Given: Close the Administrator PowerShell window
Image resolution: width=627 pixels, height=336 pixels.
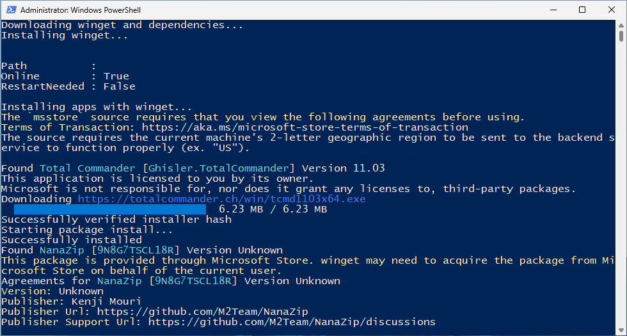Looking at the screenshot, I should (612, 10).
